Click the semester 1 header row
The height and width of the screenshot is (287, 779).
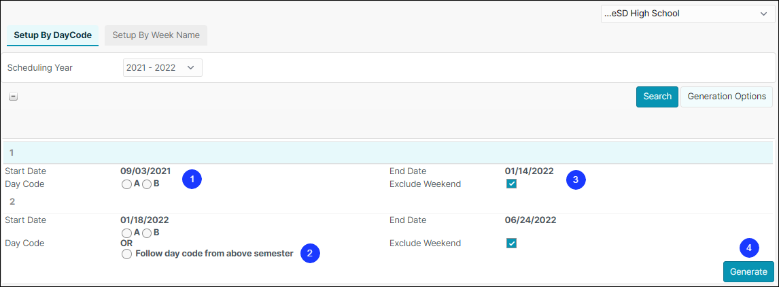[x=389, y=153]
